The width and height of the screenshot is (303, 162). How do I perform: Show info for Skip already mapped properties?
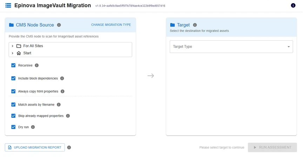pos(68,116)
